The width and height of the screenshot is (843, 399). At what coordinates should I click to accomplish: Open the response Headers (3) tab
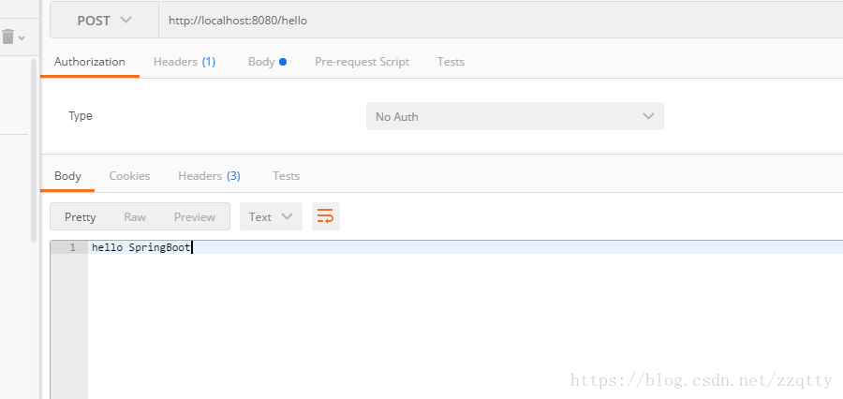pyautogui.click(x=209, y=176)
